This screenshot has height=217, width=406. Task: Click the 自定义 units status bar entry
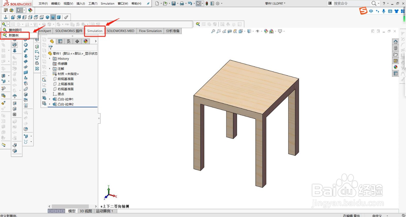click(377, 215)
